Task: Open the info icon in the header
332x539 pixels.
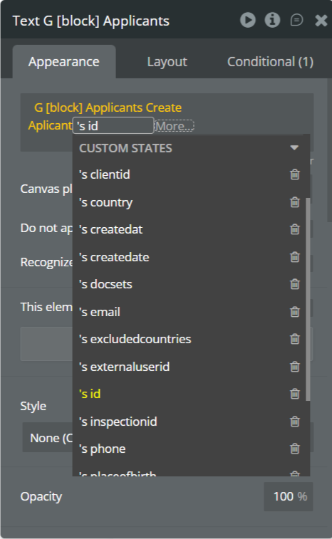Action: pyautogui.click(x=272, y=20)
